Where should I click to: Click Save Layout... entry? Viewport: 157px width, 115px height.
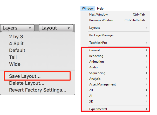click(x=37, y=76)
